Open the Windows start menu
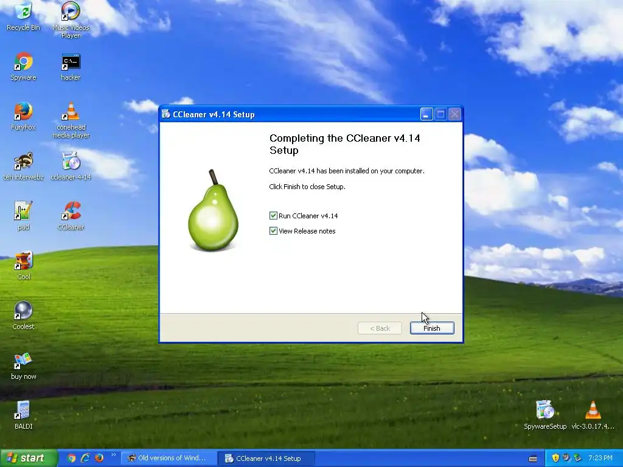The image size is (623, 467). [x=28, y=458]
